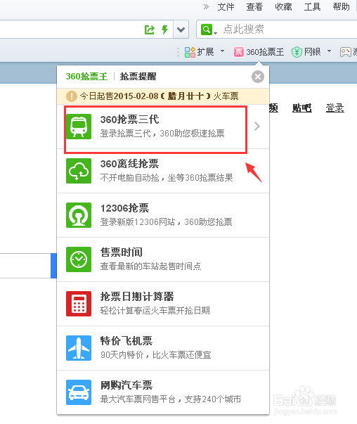The width and height of the screenshot is (357, 424).
Task: Click the 360抢票王 ticket icon in toolbar
Action: [x=239, y=52]
